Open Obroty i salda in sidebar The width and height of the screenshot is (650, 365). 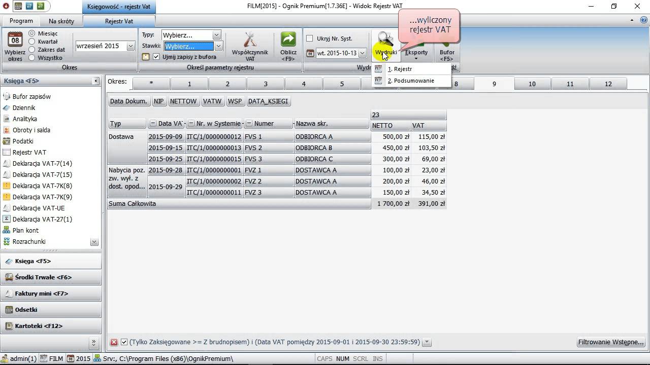click(31, 130)
